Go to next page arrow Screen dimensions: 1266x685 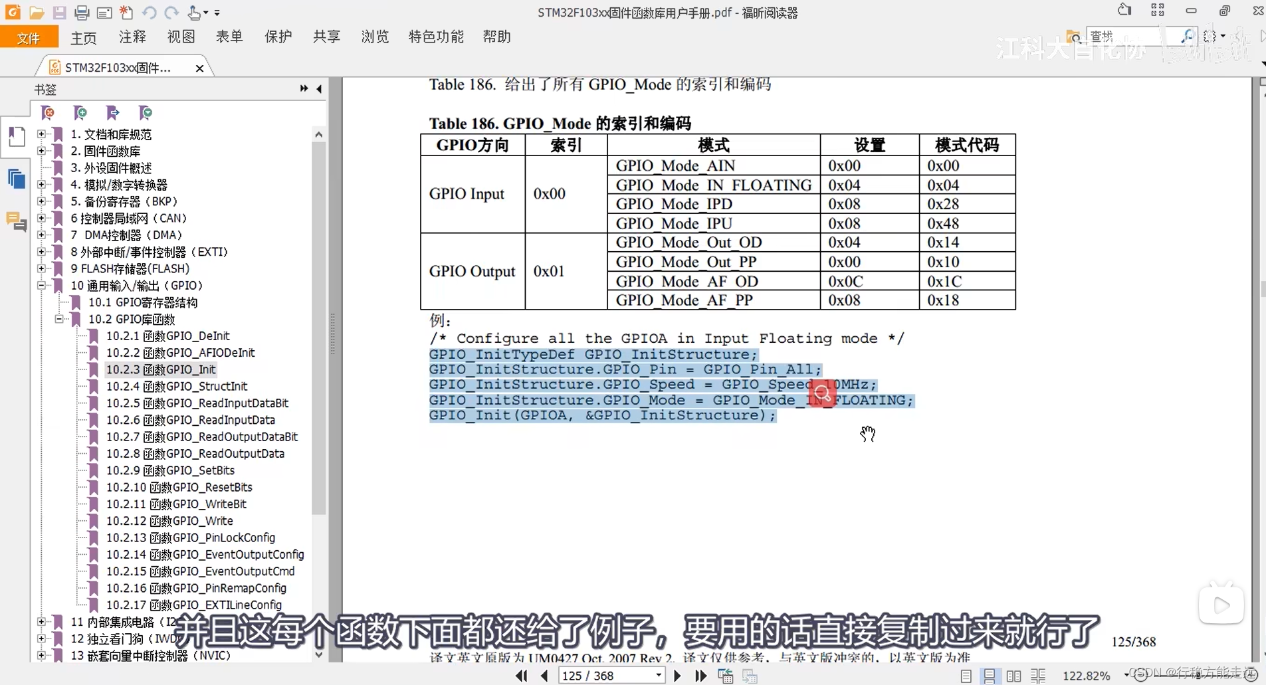point(677,676)
